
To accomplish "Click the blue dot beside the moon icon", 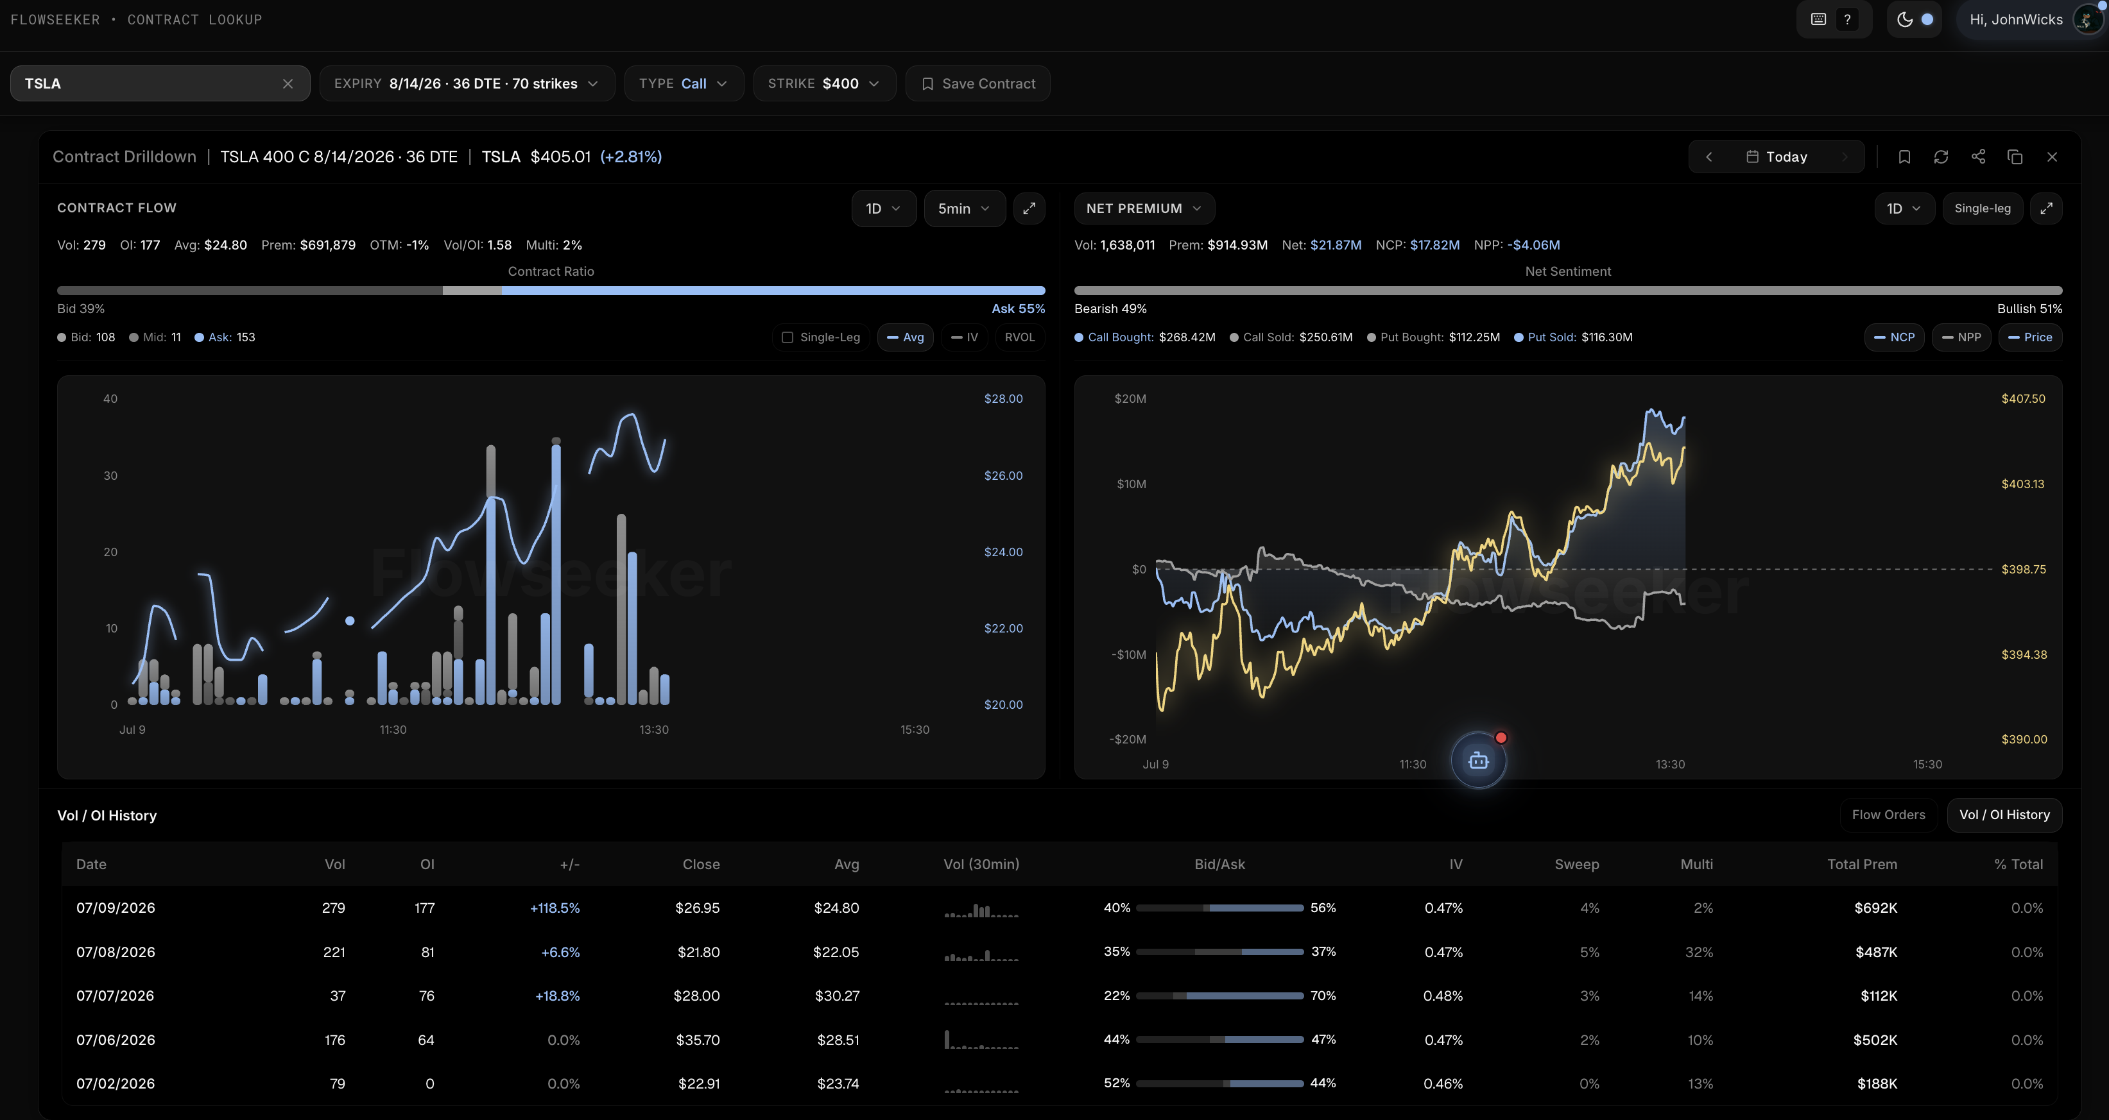I will point(1927,20).
